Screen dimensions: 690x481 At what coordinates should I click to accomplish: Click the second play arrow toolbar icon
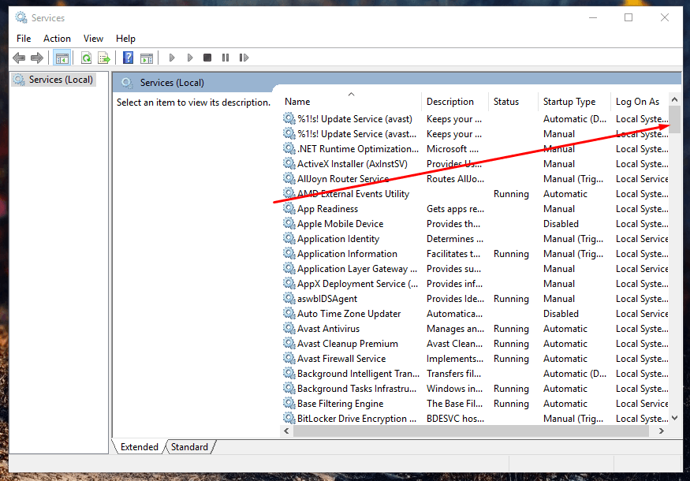tap(190, 58)
